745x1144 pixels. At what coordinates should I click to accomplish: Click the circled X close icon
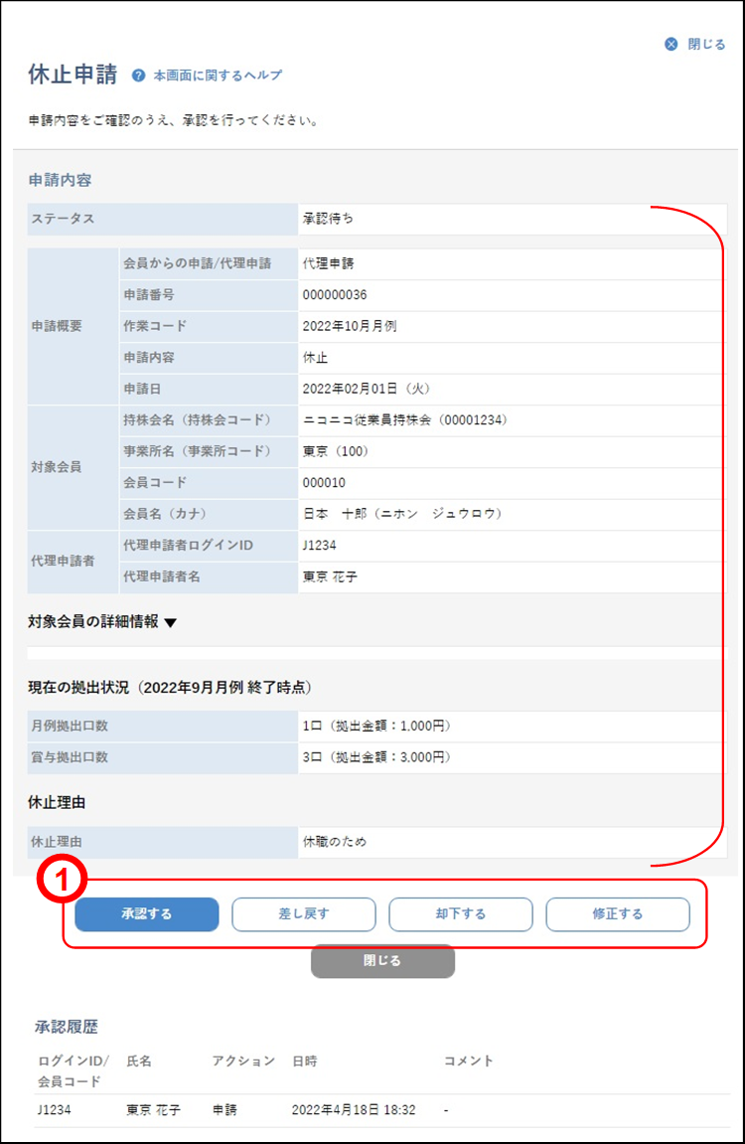pos(671,44)
